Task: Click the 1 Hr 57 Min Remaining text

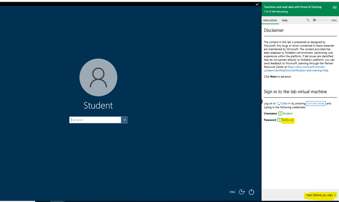Action: 276,12
